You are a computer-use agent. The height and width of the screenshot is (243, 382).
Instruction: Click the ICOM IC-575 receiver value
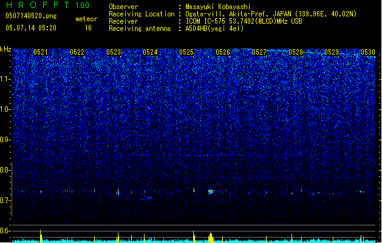[244, 21]
